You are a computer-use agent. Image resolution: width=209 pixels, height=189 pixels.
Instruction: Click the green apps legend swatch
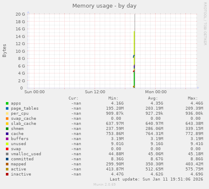point(7,103)
